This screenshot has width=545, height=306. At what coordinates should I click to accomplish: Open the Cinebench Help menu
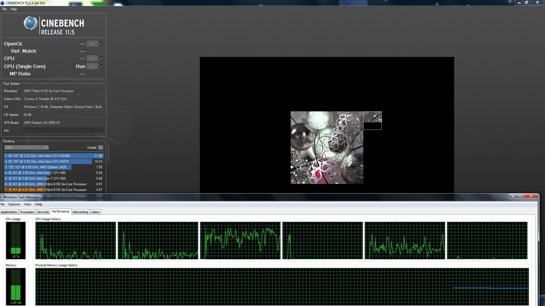[14, 9]
